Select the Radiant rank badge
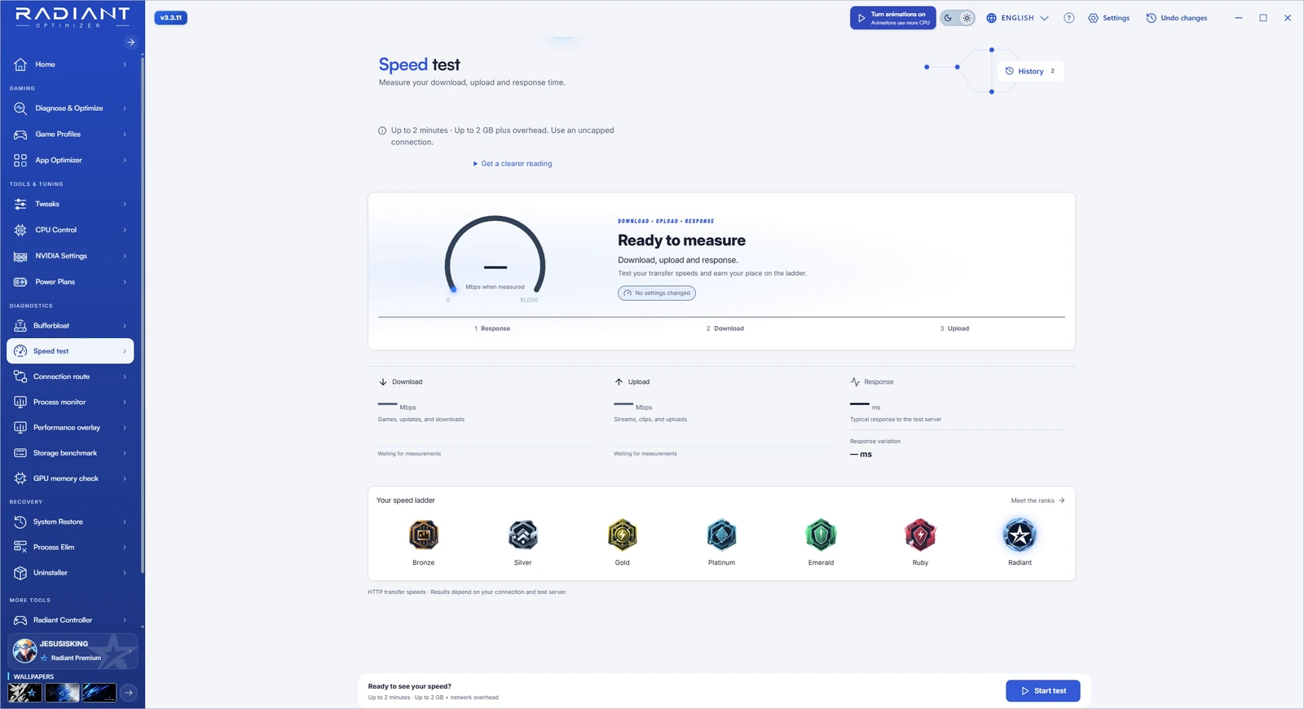This screenshot has width=1304, height=709. pos(1020,535)
